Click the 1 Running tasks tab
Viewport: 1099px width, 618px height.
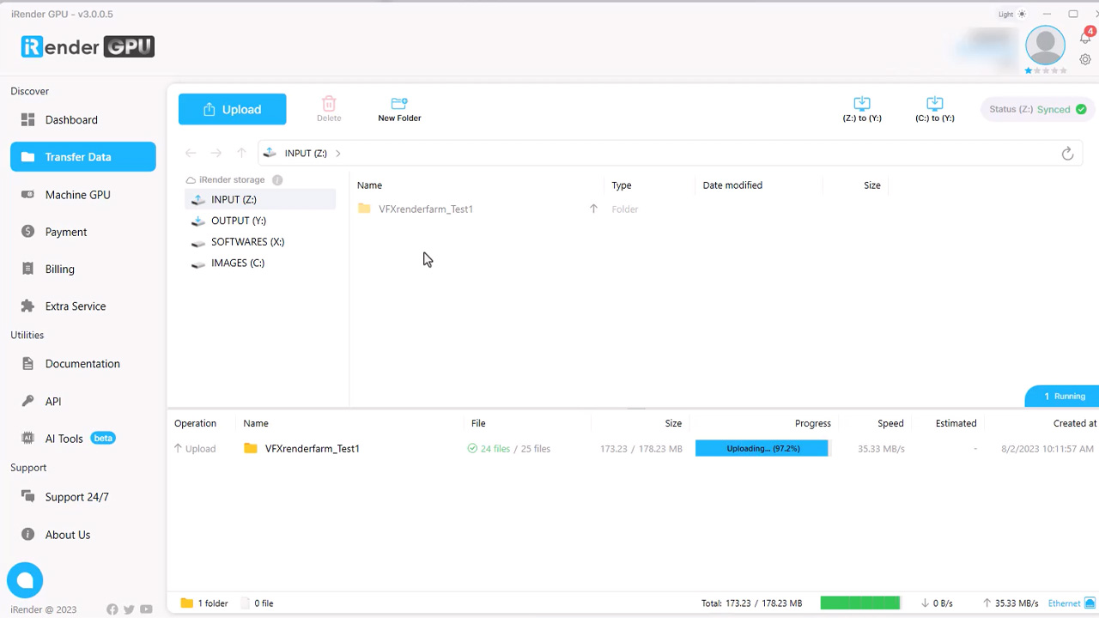[1063, 396]
